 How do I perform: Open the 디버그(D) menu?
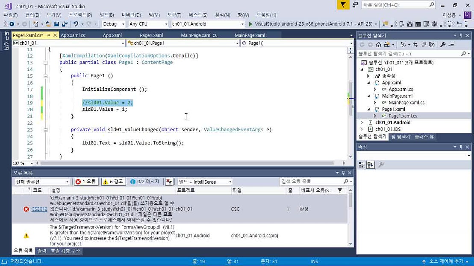point(131,15)
